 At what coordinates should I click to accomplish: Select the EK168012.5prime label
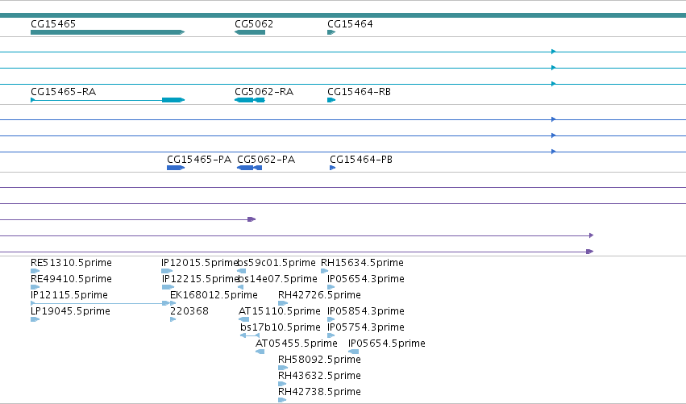click(214, 295)
